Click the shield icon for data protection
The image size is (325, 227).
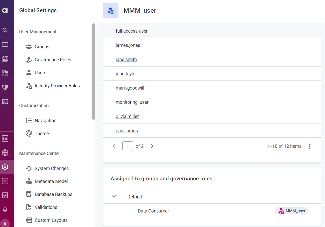(x=5, y=87)
